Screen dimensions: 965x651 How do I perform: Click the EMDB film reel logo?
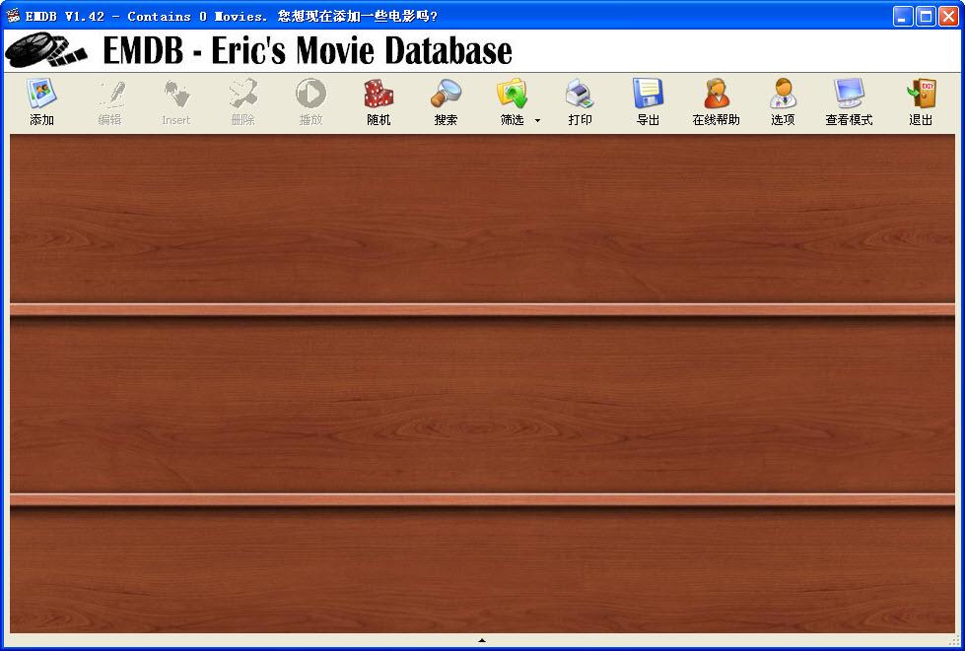46,50
